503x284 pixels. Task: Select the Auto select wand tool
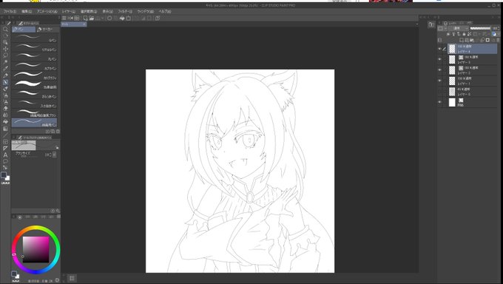(5, 62)
